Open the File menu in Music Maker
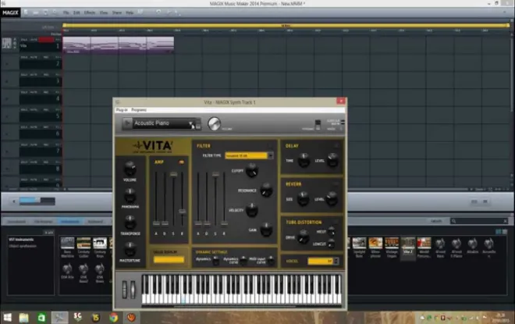Viewport: 515px width, 324px height. (x=66, y=12)
